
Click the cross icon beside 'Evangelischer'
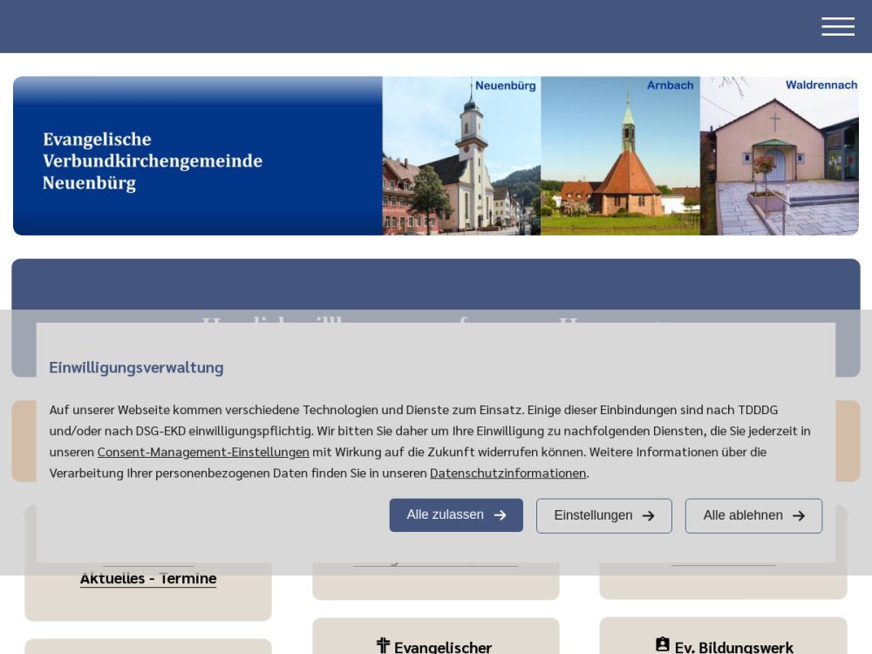pos(383,646)
